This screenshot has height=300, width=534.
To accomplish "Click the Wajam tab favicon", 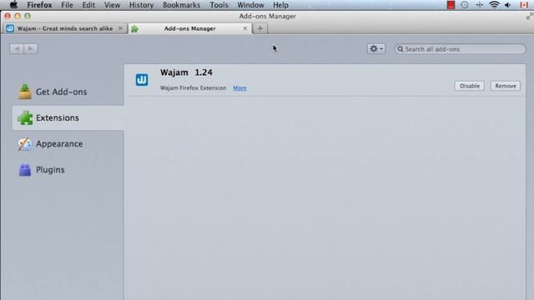I will coord(10,28).
